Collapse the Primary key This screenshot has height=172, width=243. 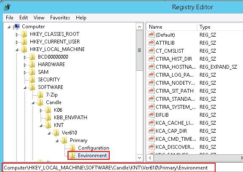point(57,141)
